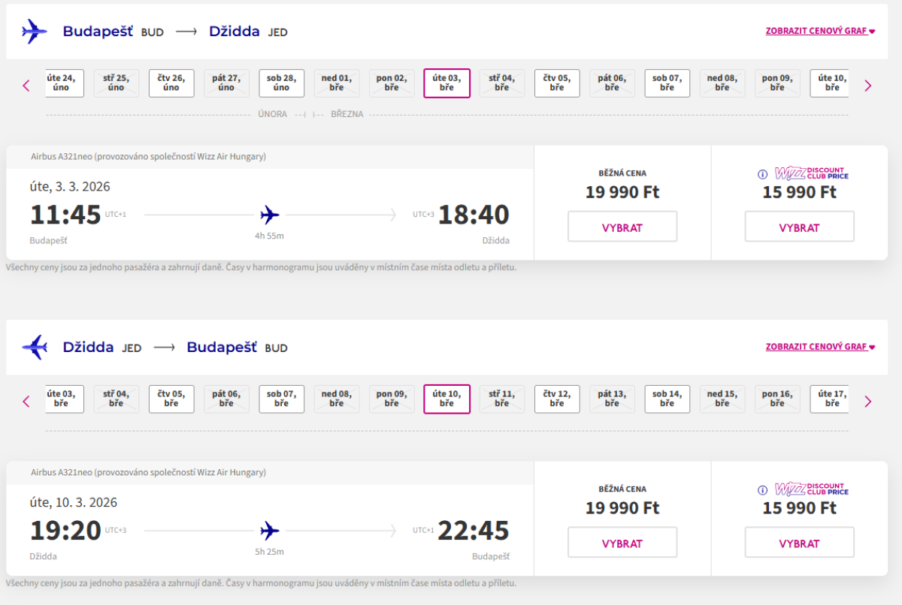Select return date sob 14, bře
The image size is (902, 605).
(x=667, y=399)
